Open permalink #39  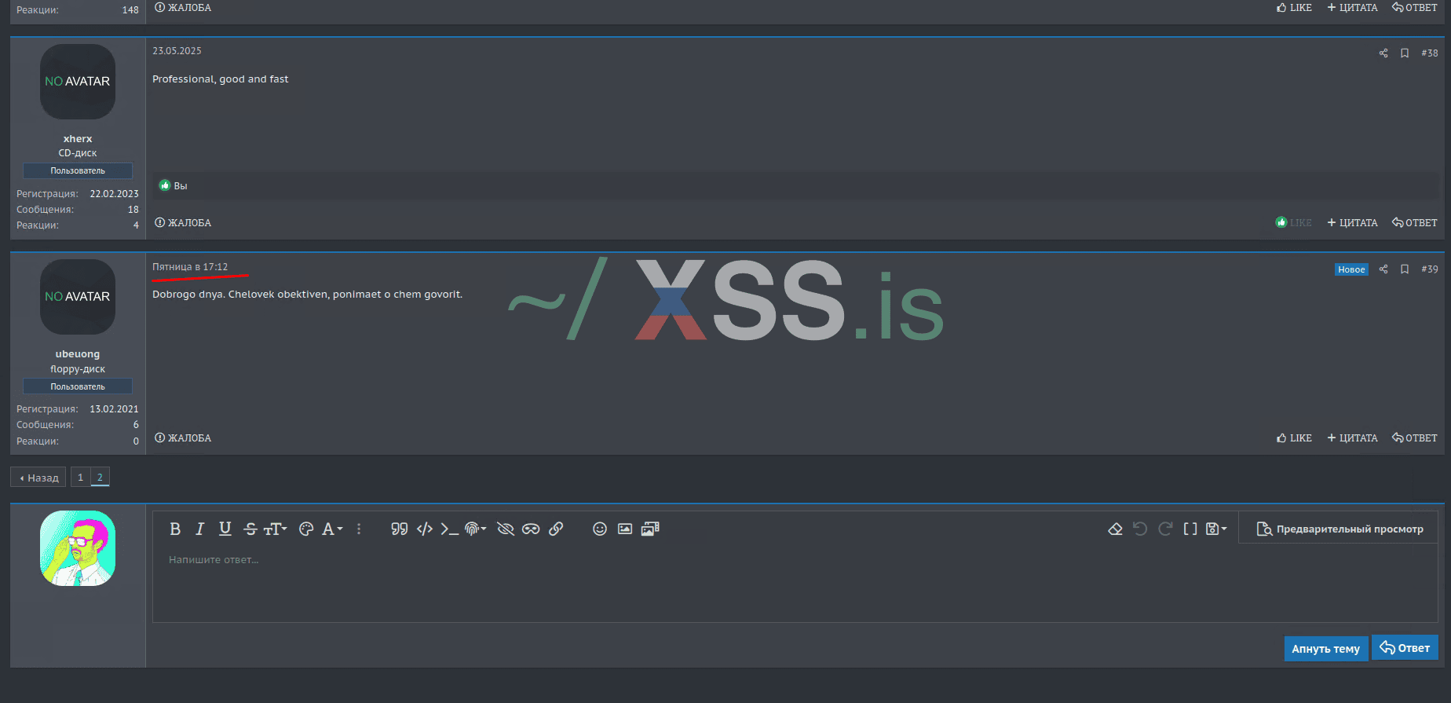pos(1430,269)
